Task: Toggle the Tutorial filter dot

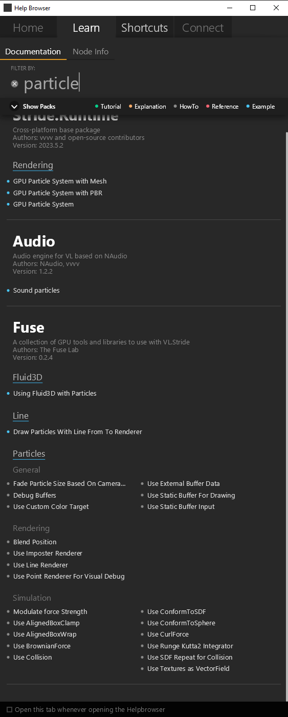Action: (x=97, y=107)
